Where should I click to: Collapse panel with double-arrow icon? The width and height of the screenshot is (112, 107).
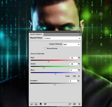78,32
